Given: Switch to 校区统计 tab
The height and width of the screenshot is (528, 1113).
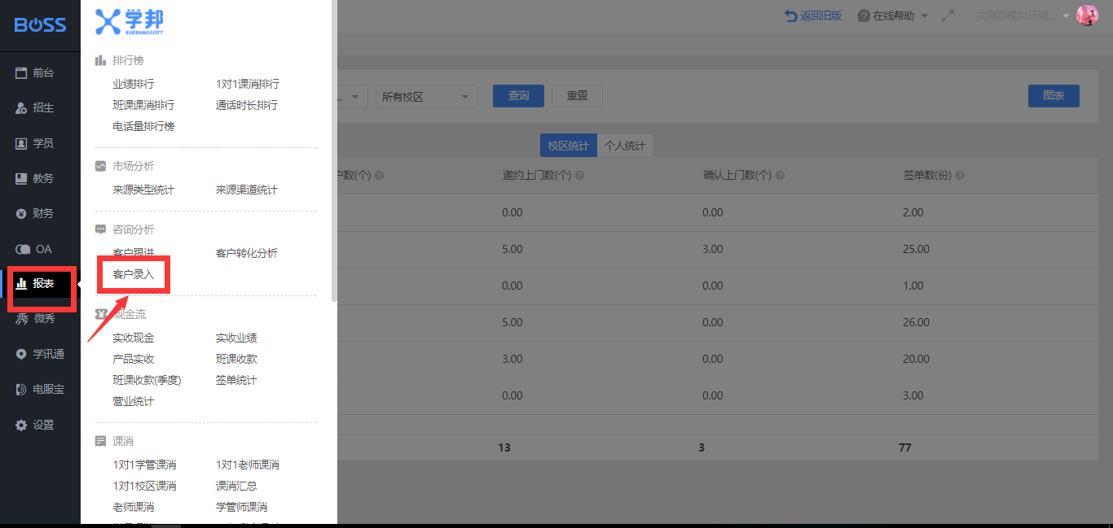Looking at the screenshot, I should (569, 146).
